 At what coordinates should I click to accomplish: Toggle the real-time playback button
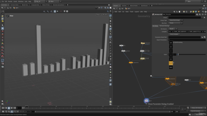coord(12,111)
